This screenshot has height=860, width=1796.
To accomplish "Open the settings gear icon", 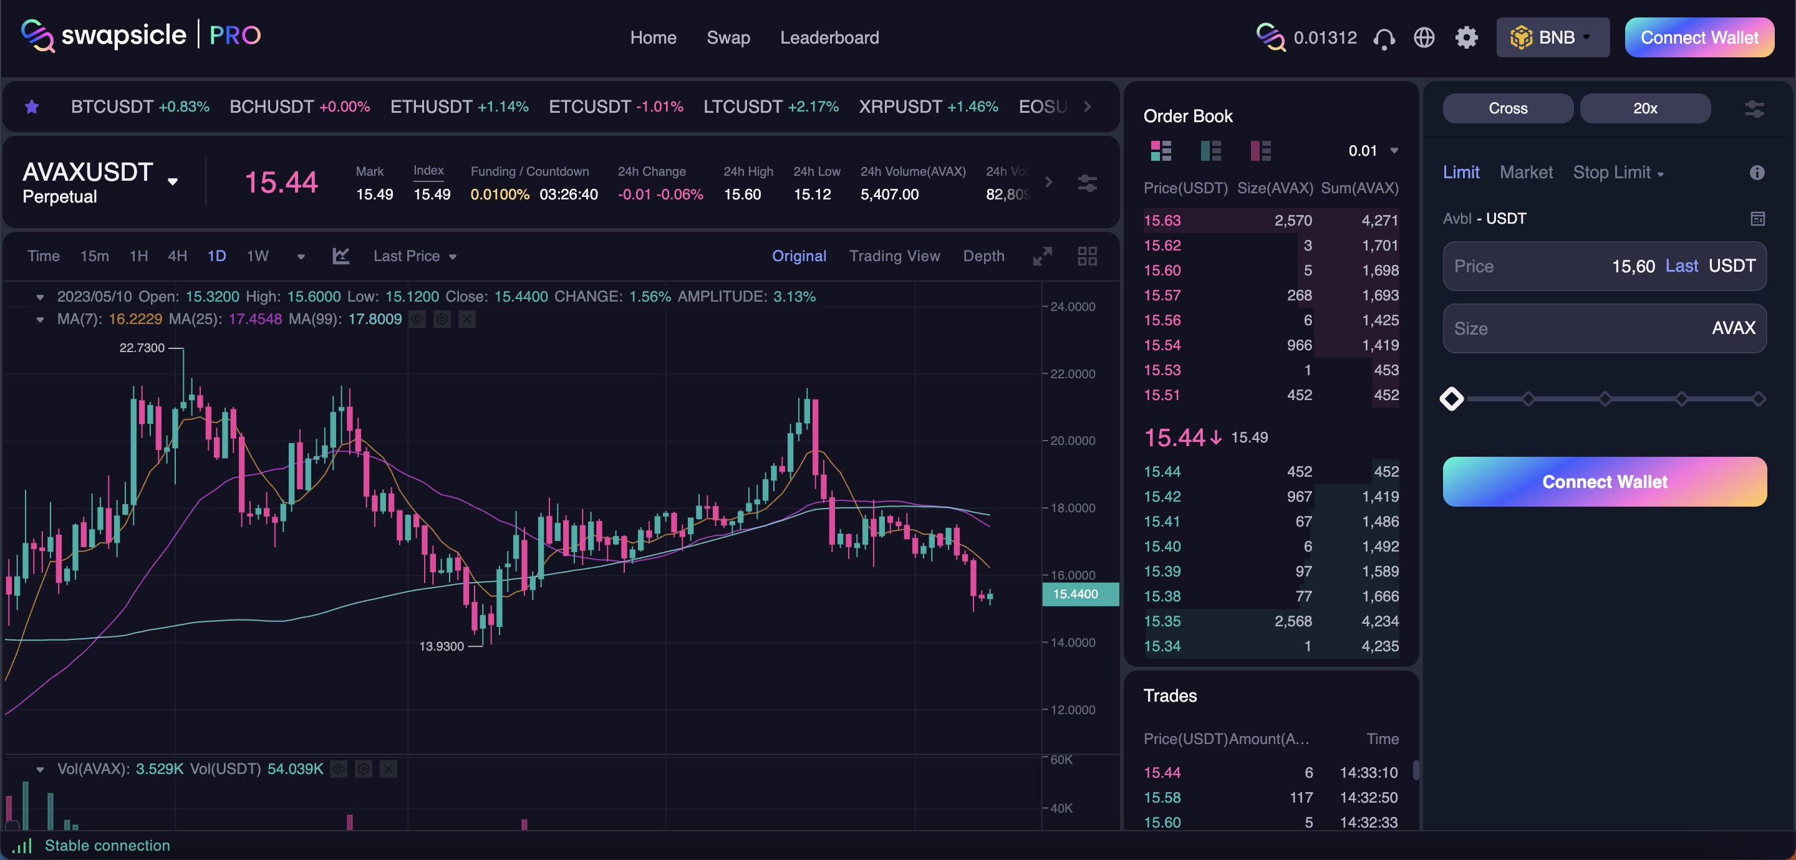I will (x=1466, y=37).
